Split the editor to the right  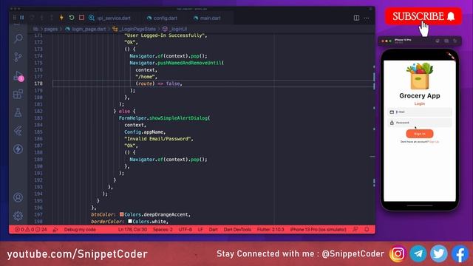pyautogui.click(x=356, y=18)
